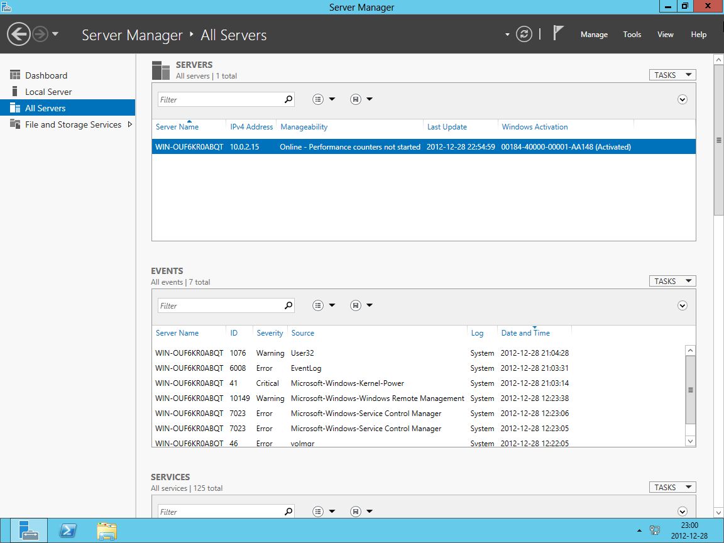Open File Explorer from the taskbar

tap(107, 530)
